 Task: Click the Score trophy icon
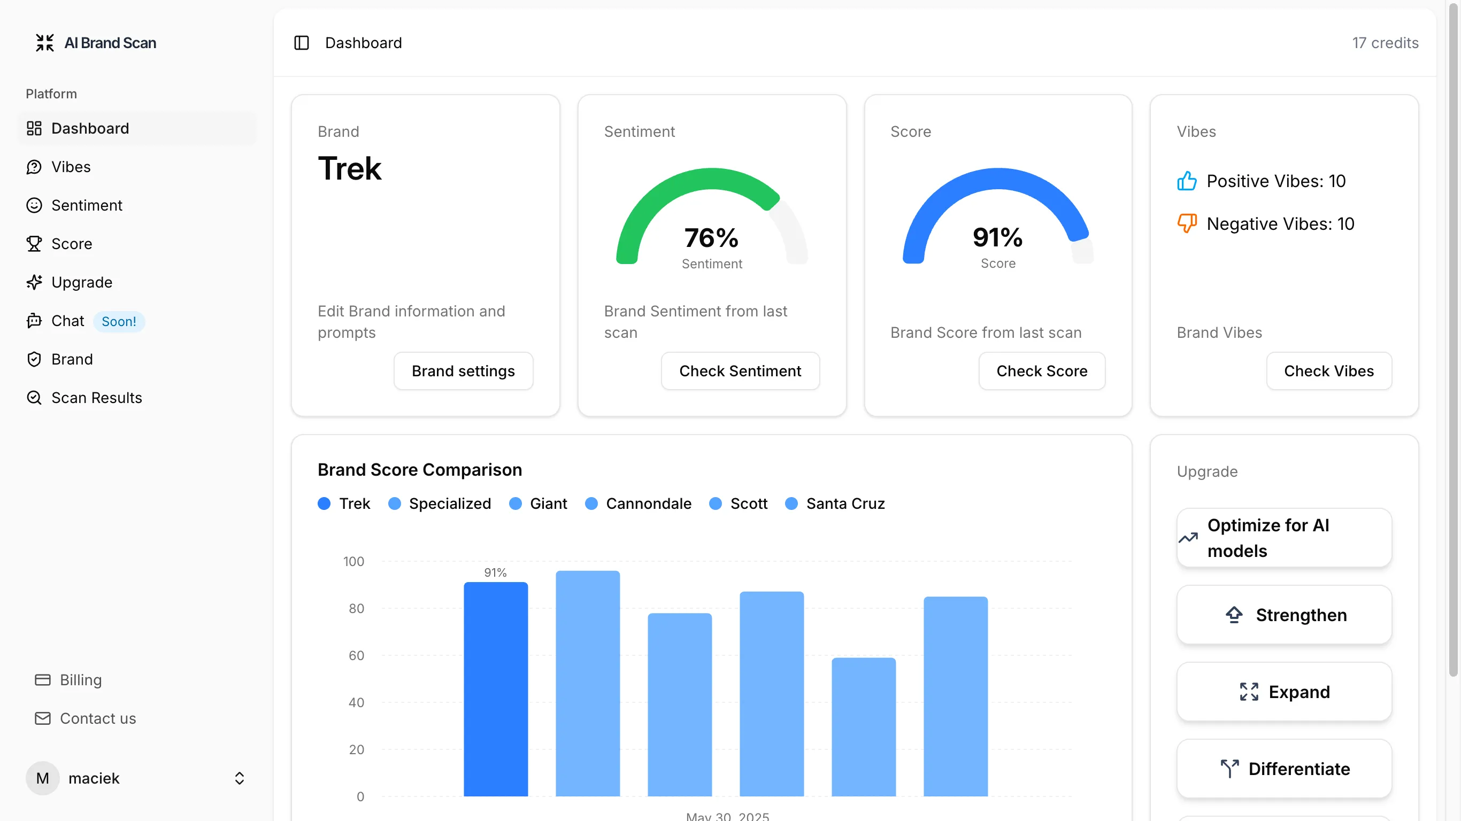[x=34, y=243]
